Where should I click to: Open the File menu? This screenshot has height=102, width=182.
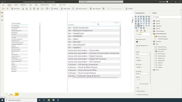click(3, 5)
